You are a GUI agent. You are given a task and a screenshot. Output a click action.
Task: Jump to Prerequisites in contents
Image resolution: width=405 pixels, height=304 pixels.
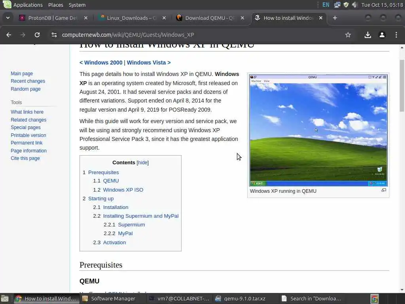[103, 173]
